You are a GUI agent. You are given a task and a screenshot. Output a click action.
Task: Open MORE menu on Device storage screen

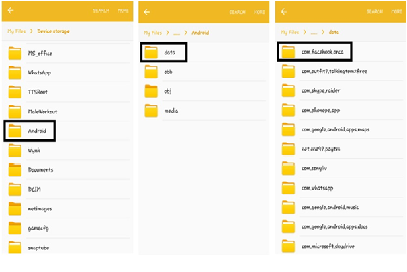coord(122,11)
